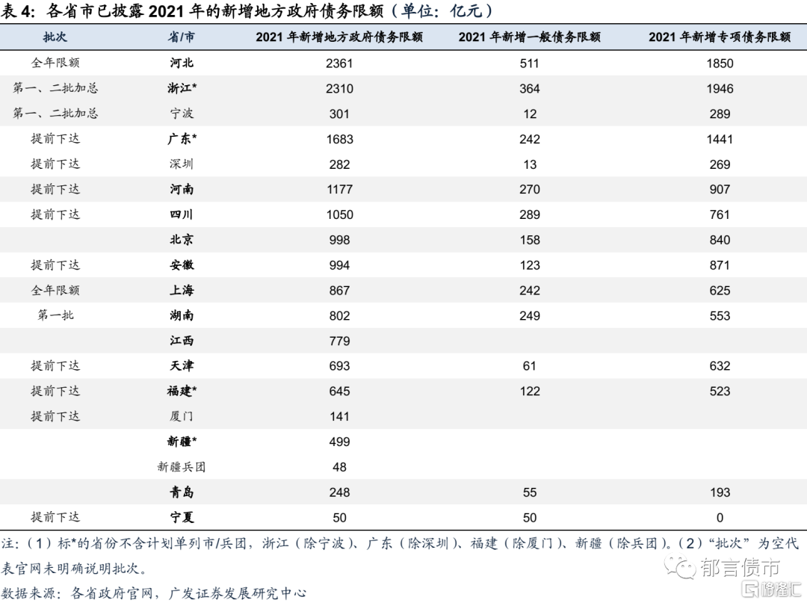Click the 2021年新增地方政府债务限额 column header
Screen dimensions: 807x603
pos(339,37)
